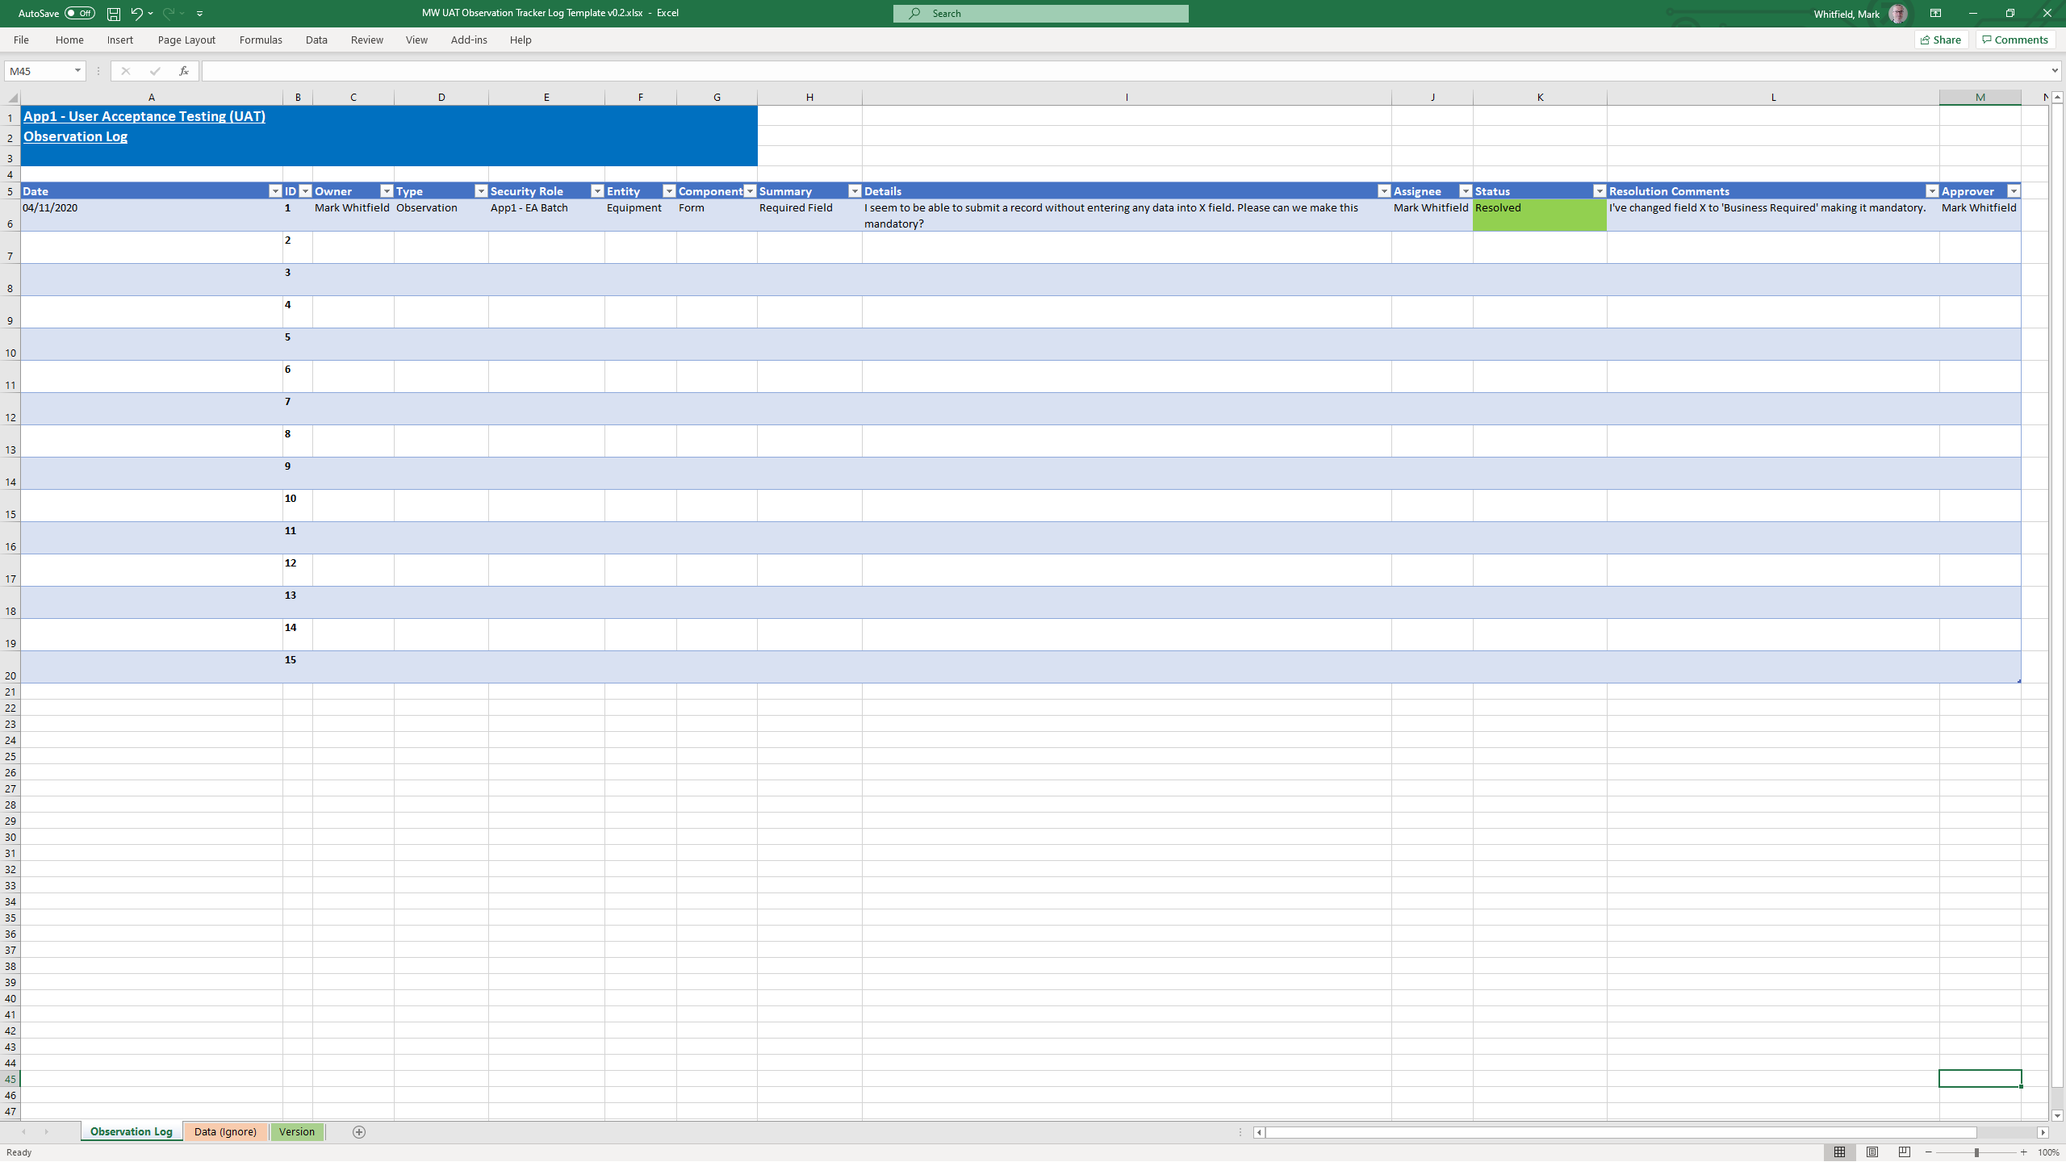The height and width of the screenshot is (1162, 2066).
Task: Click the Share button
Action: 1941,40
